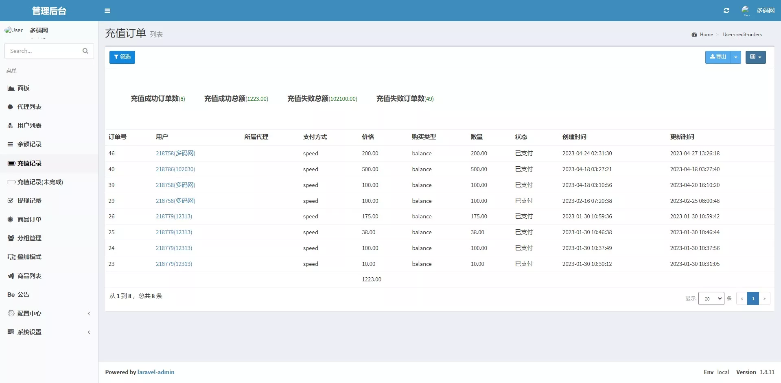The image size is (781, 383).
Task: Open 商品订单 from the sidebar
Action: [29, 220]
